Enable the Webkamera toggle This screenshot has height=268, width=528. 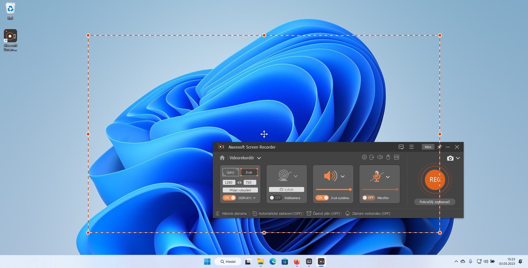[x=275, y=198]
